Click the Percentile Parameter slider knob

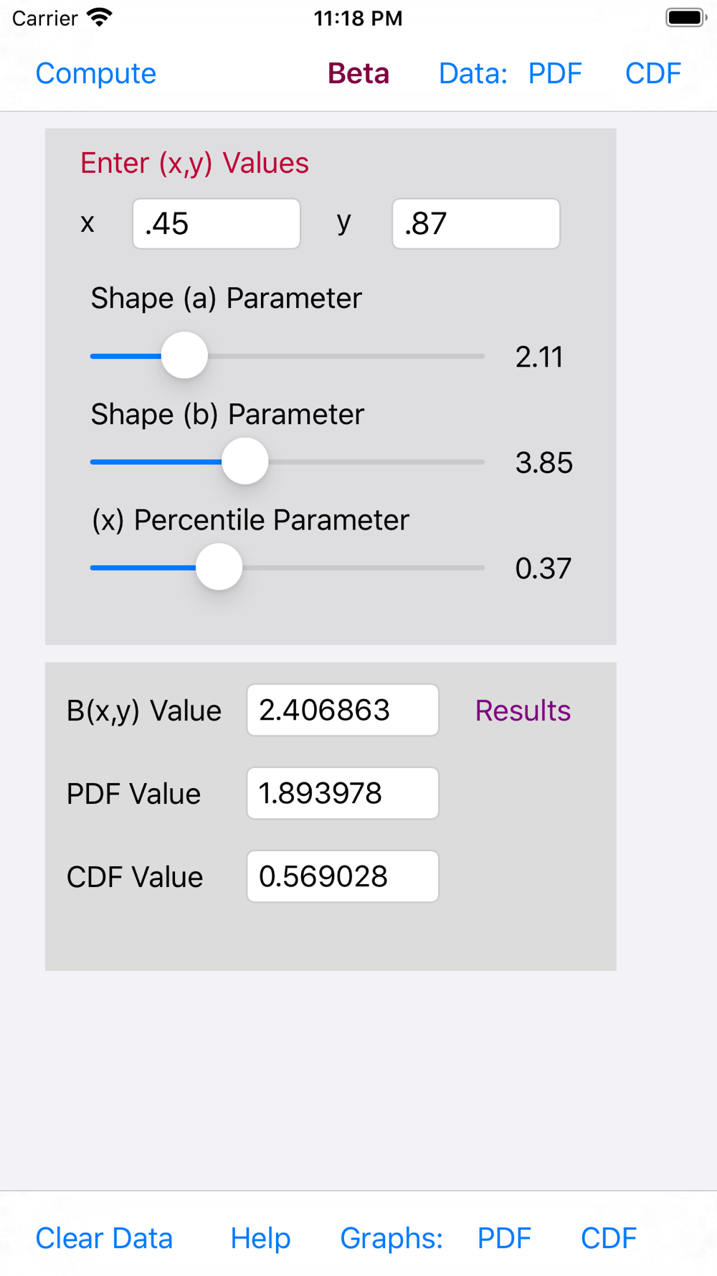pos(219,567)
